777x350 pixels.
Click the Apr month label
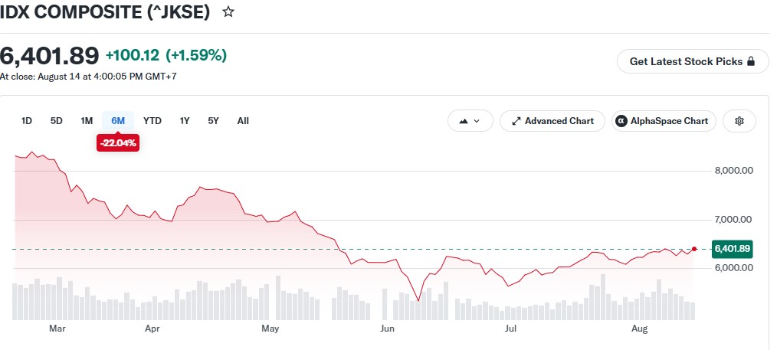[x=153, y=329]
